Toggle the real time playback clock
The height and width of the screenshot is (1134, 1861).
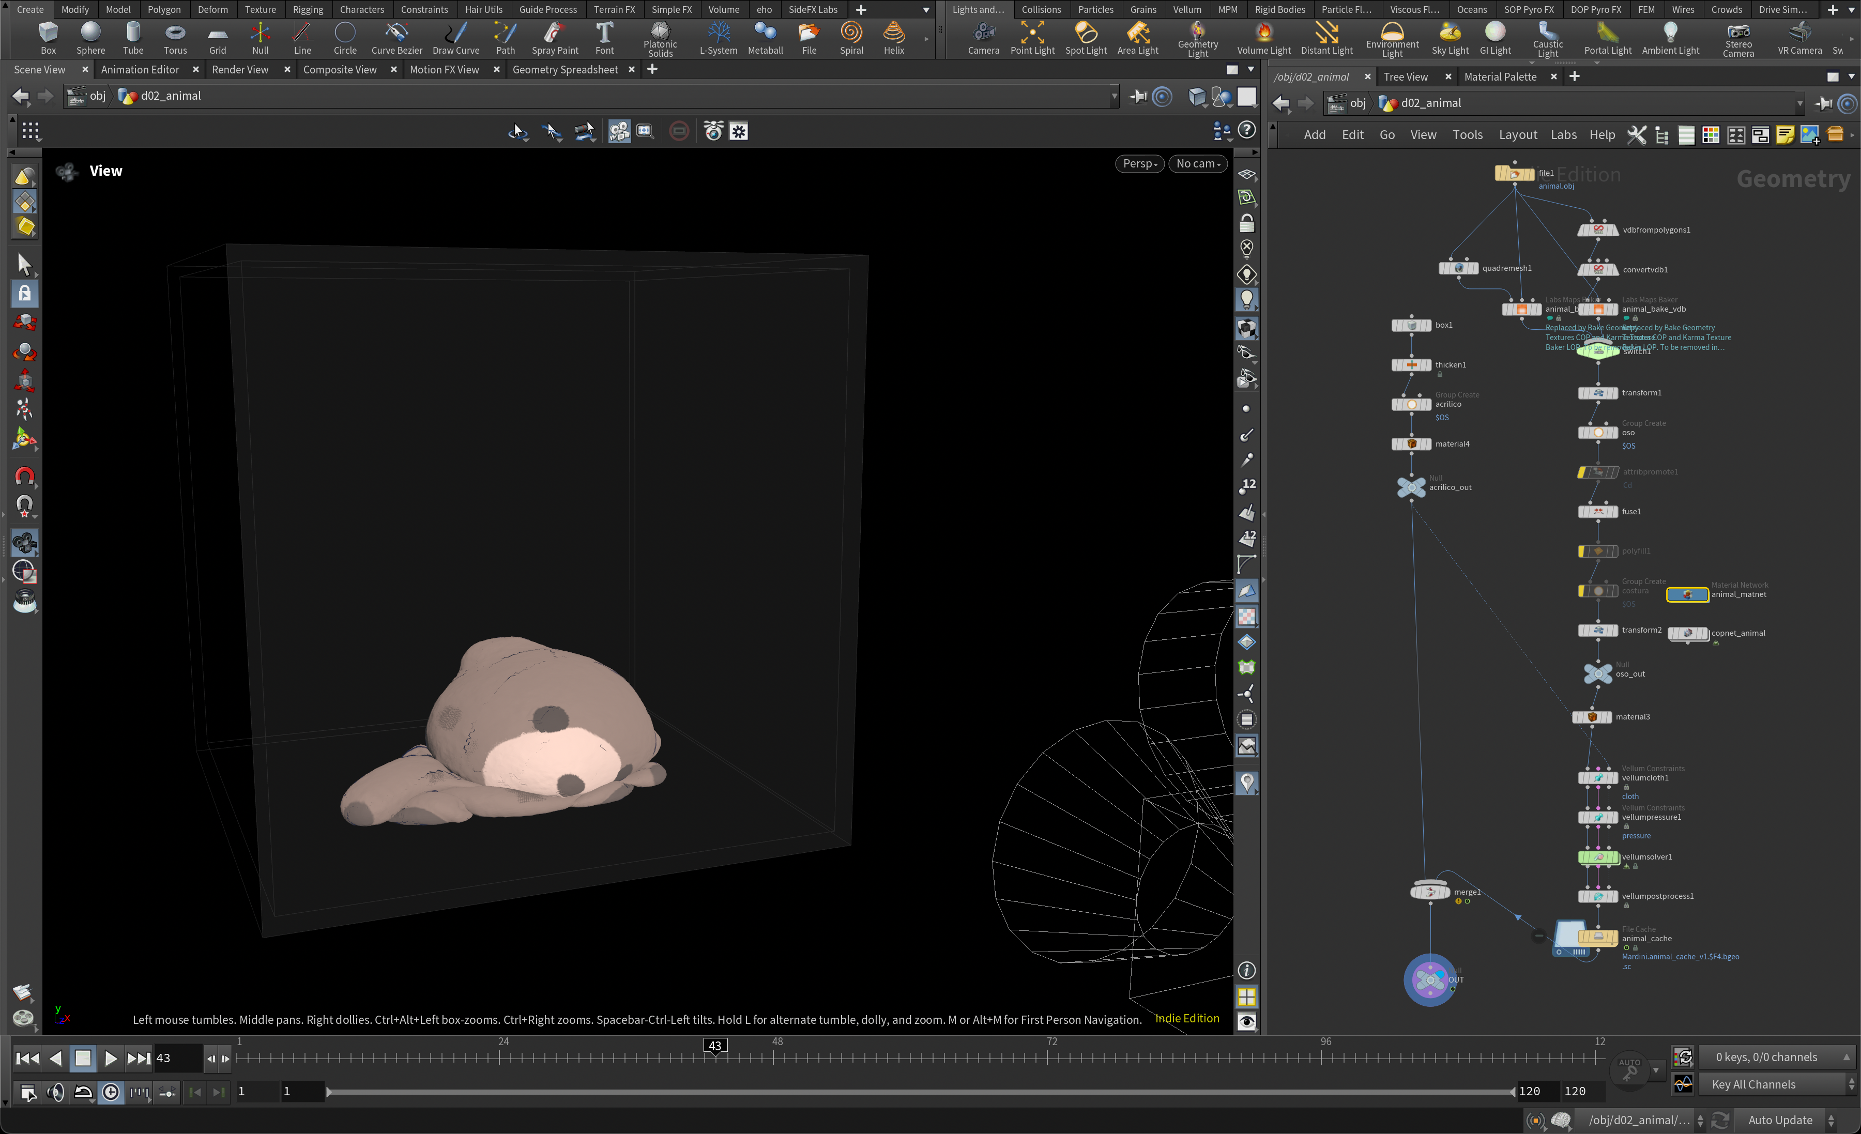pyautogui.click(x=111, y=1092)
